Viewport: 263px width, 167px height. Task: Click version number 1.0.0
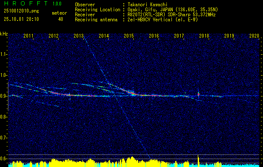click(57, 4)
